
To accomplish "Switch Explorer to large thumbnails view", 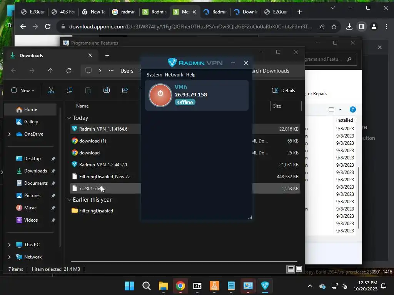I will 299,269.
